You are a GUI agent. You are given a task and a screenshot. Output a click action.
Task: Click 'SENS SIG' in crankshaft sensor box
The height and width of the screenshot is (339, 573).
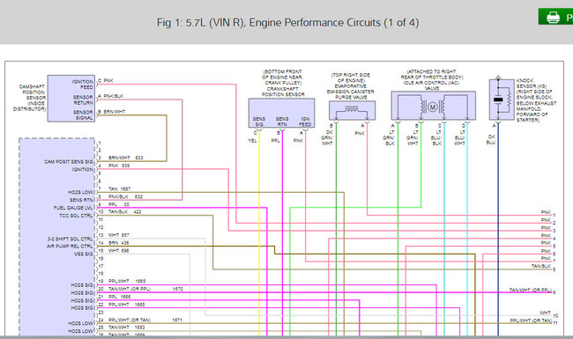259,122
